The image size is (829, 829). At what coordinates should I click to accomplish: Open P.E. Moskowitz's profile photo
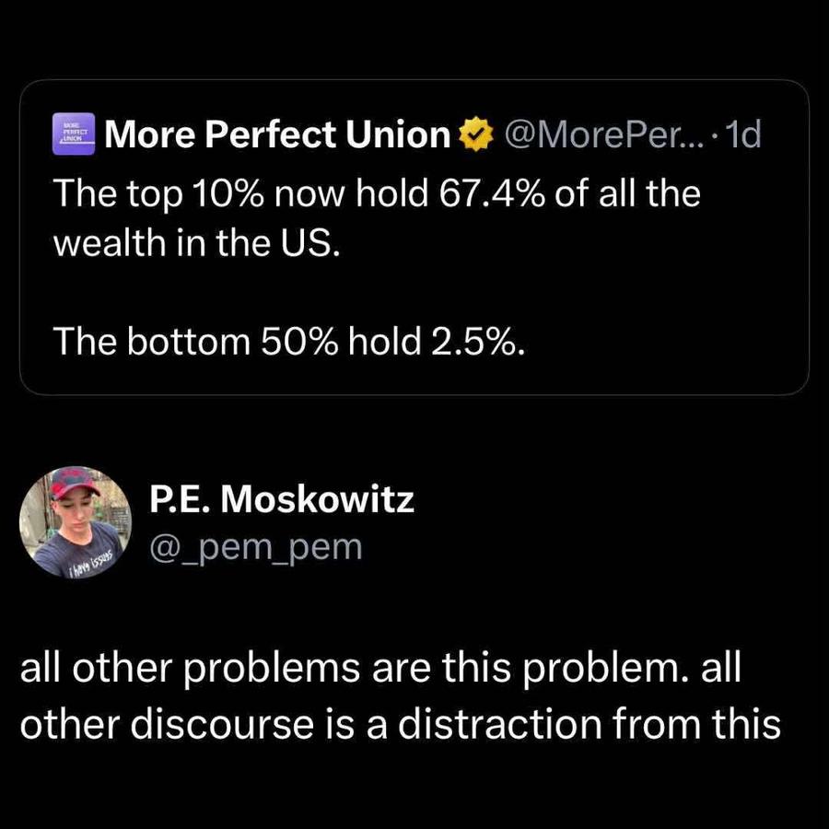(x=76, y=521)
